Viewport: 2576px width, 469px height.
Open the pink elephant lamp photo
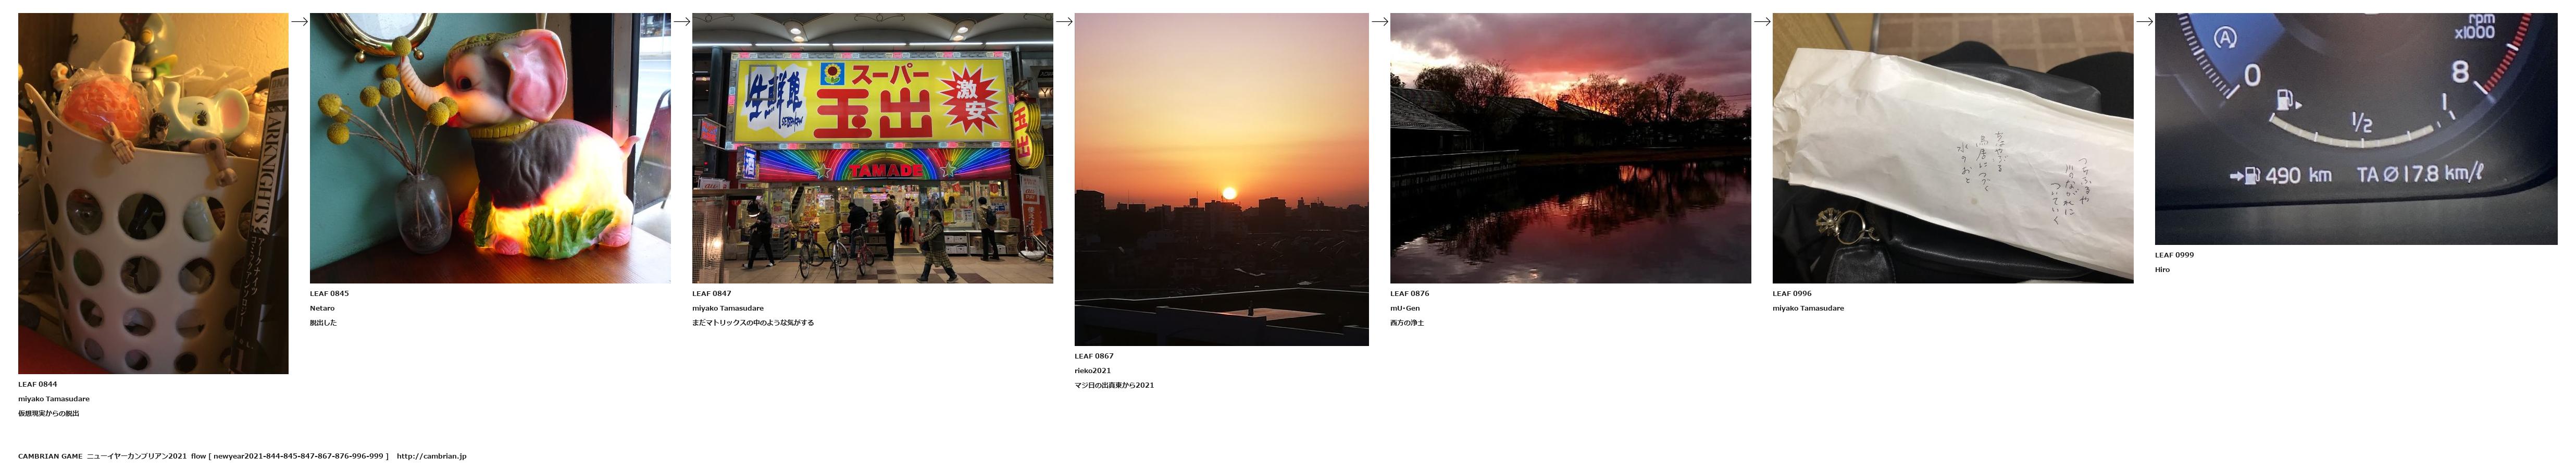(490, 148)
